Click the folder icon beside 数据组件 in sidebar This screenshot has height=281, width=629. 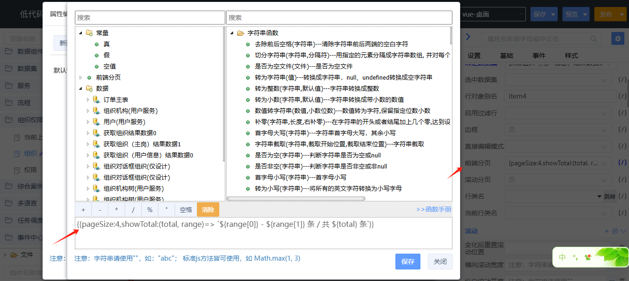pyautogui.click(x=9, y=51)
